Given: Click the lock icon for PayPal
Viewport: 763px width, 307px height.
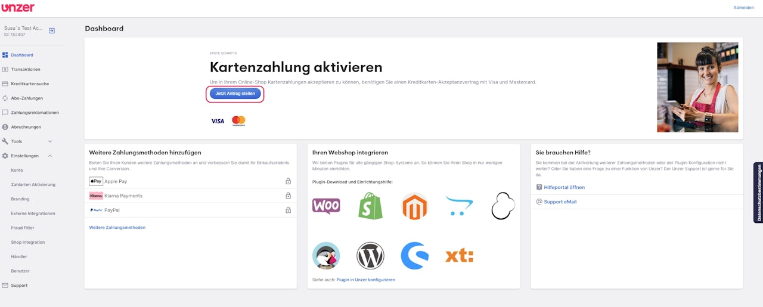Looking at the screenshot, I should [288, 210].
